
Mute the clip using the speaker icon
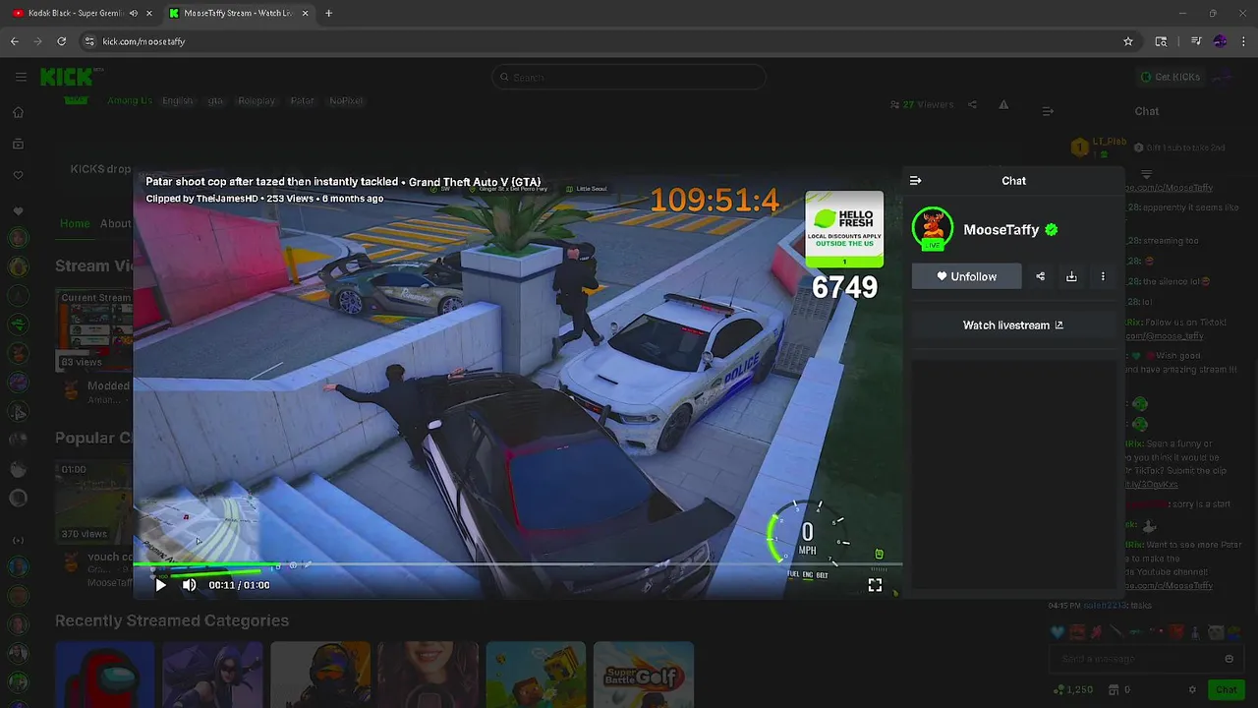[190, 585]
